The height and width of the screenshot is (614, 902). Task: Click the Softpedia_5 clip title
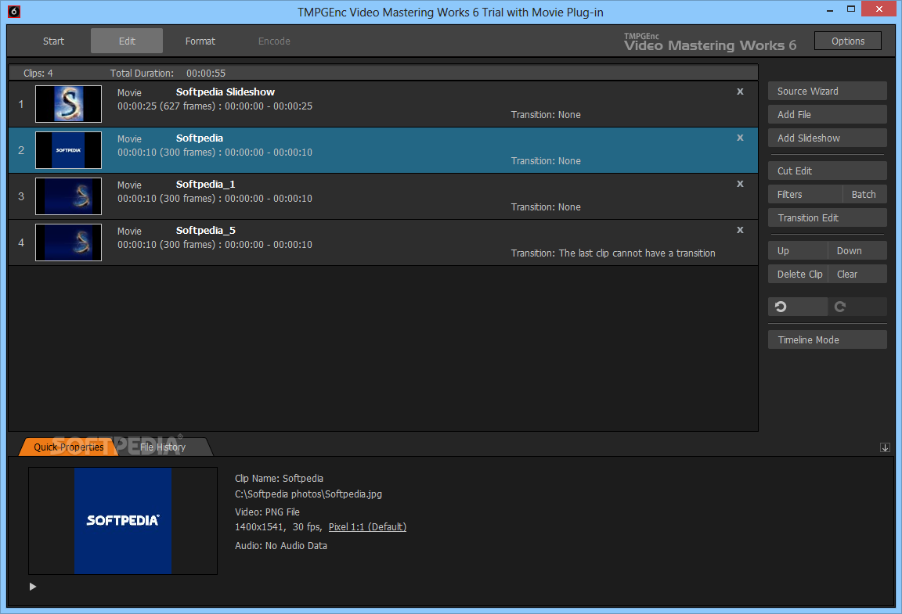(x=205, y=230)
